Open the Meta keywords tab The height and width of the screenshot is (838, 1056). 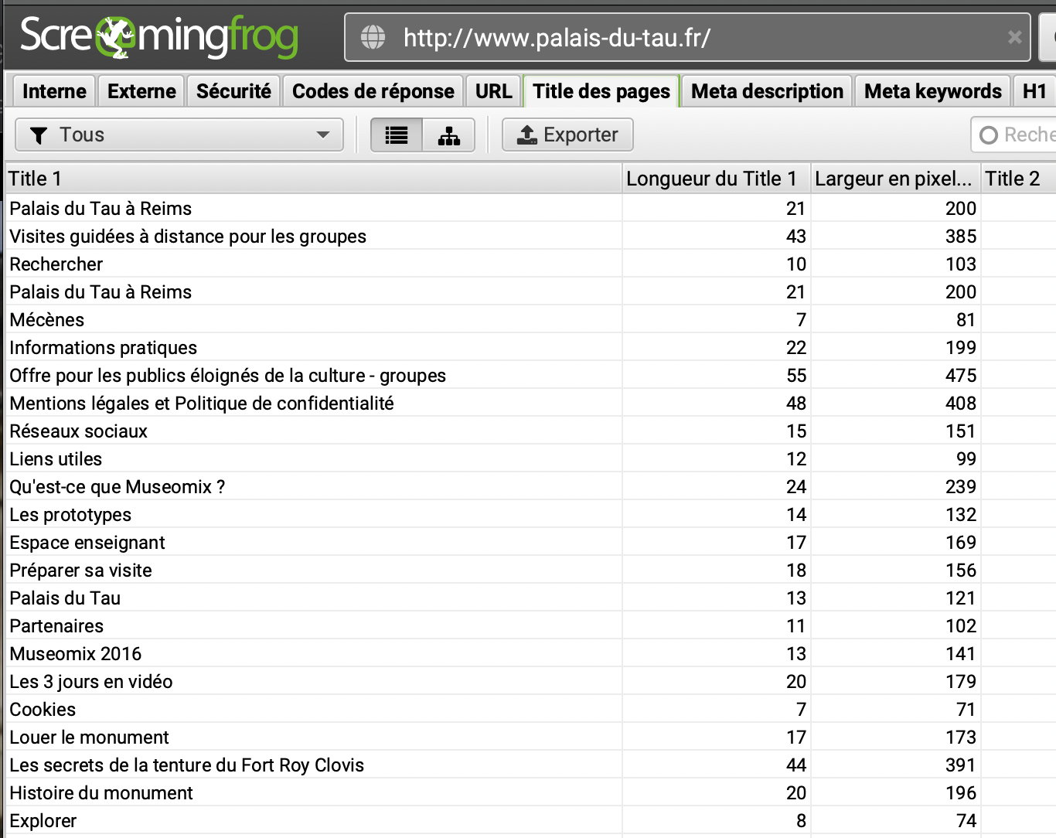click(932, 91)
